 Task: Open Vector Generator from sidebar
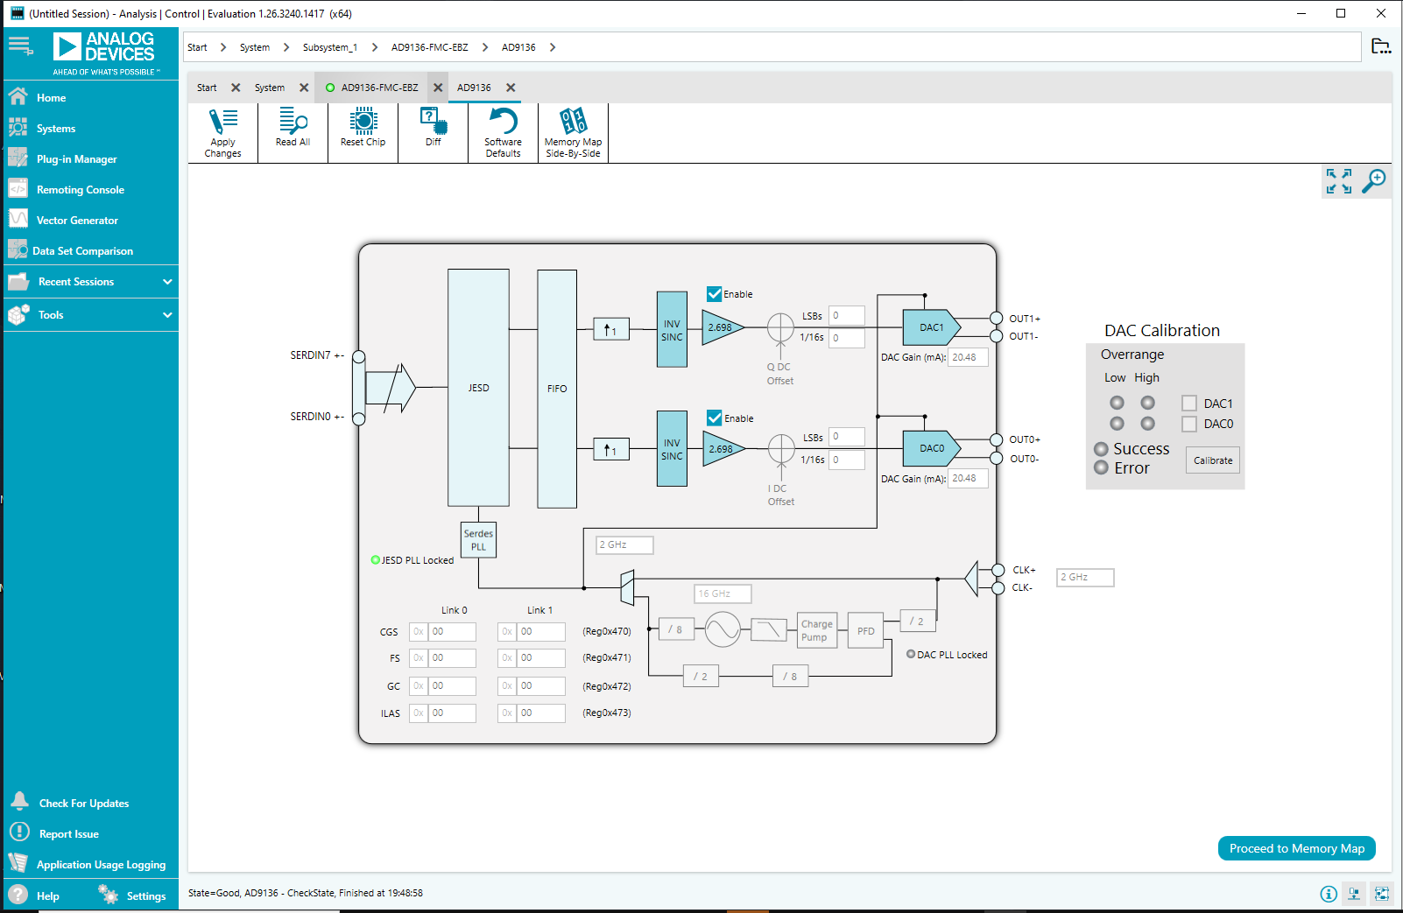77,221
